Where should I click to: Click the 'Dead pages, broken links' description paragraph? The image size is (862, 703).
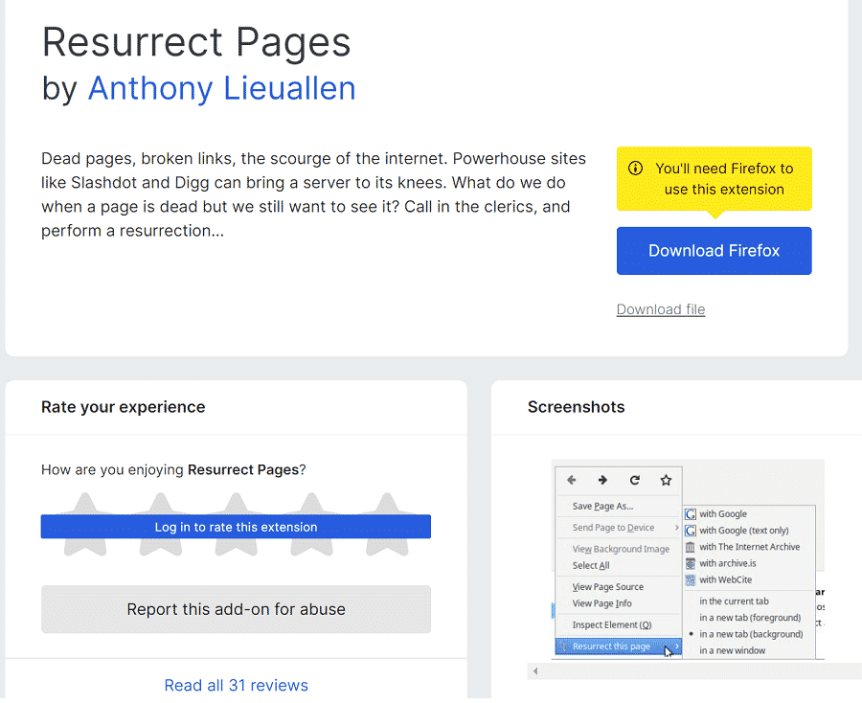(x=313, y=194)
